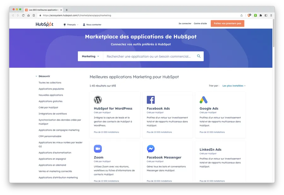The image size is (284, 195).
Task: Click the HubSpot logo in header
Action: pyautogui.click(x=44, y=24)
